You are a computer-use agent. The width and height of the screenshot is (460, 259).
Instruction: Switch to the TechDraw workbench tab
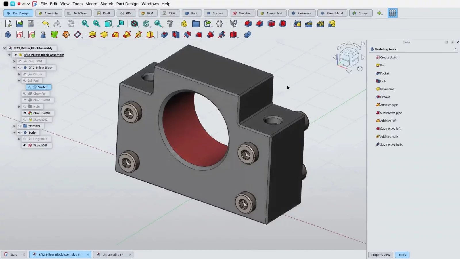(78, 13)
